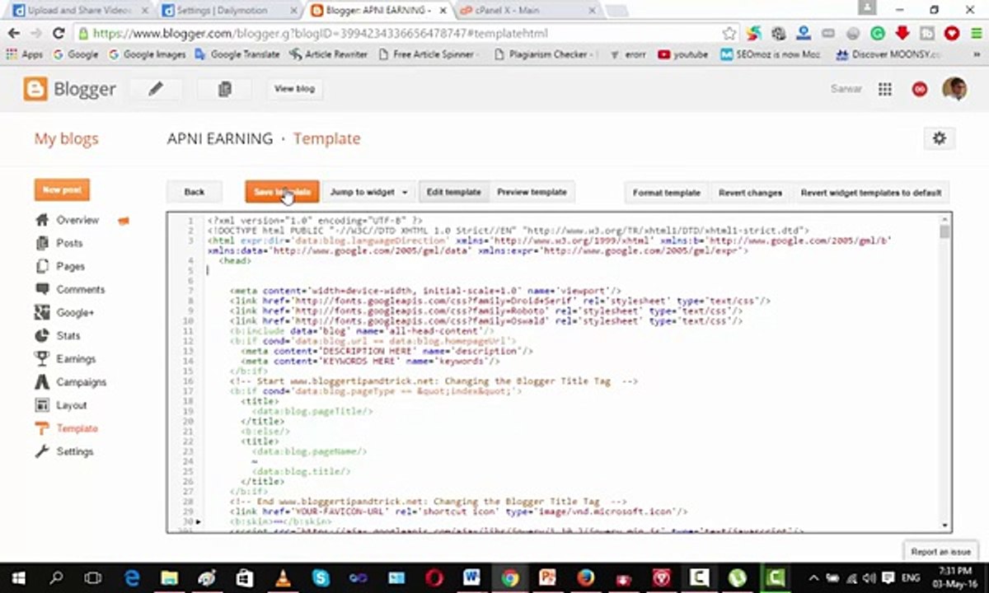This screenshot has height=593, width=989.
Task: Click Revert widget templates to default
Action: click(870, 193)
